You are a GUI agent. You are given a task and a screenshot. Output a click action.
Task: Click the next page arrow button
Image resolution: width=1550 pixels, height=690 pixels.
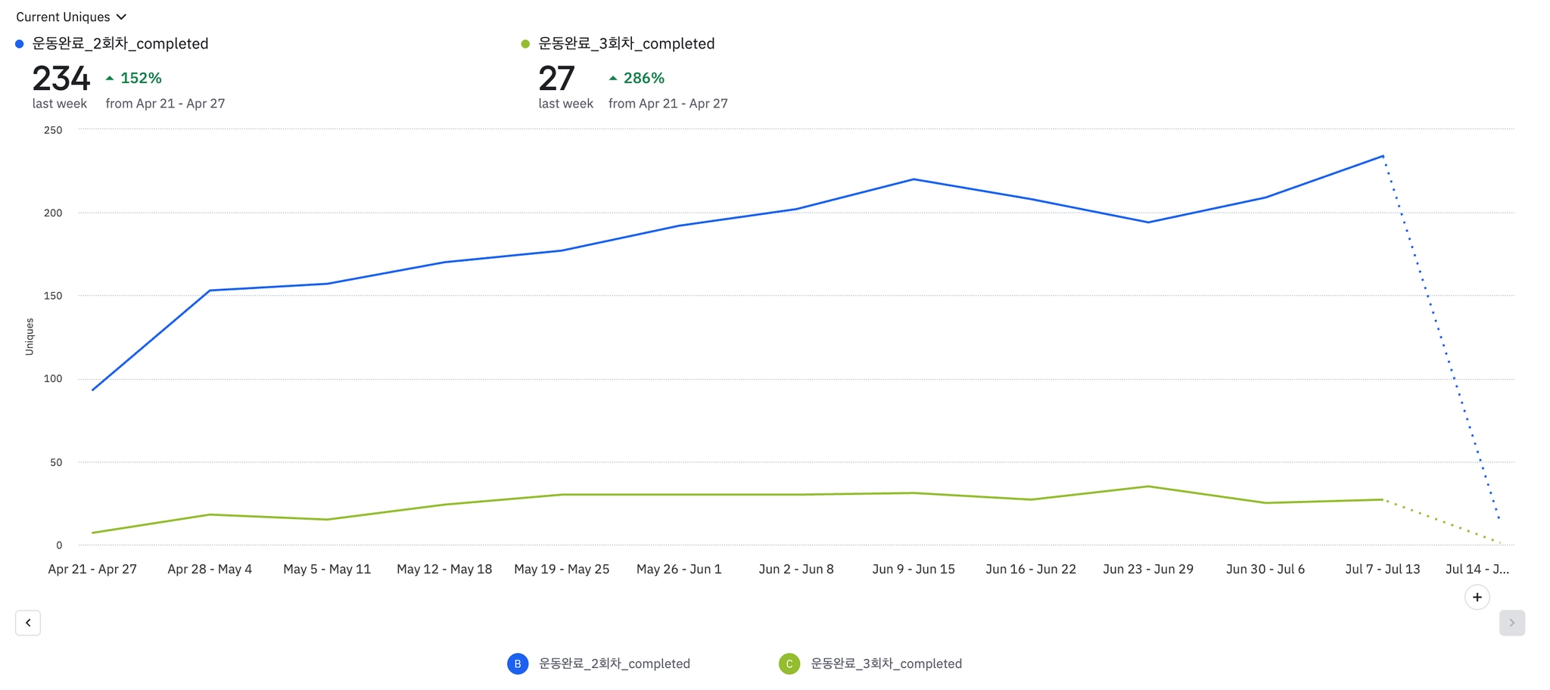1511,623
